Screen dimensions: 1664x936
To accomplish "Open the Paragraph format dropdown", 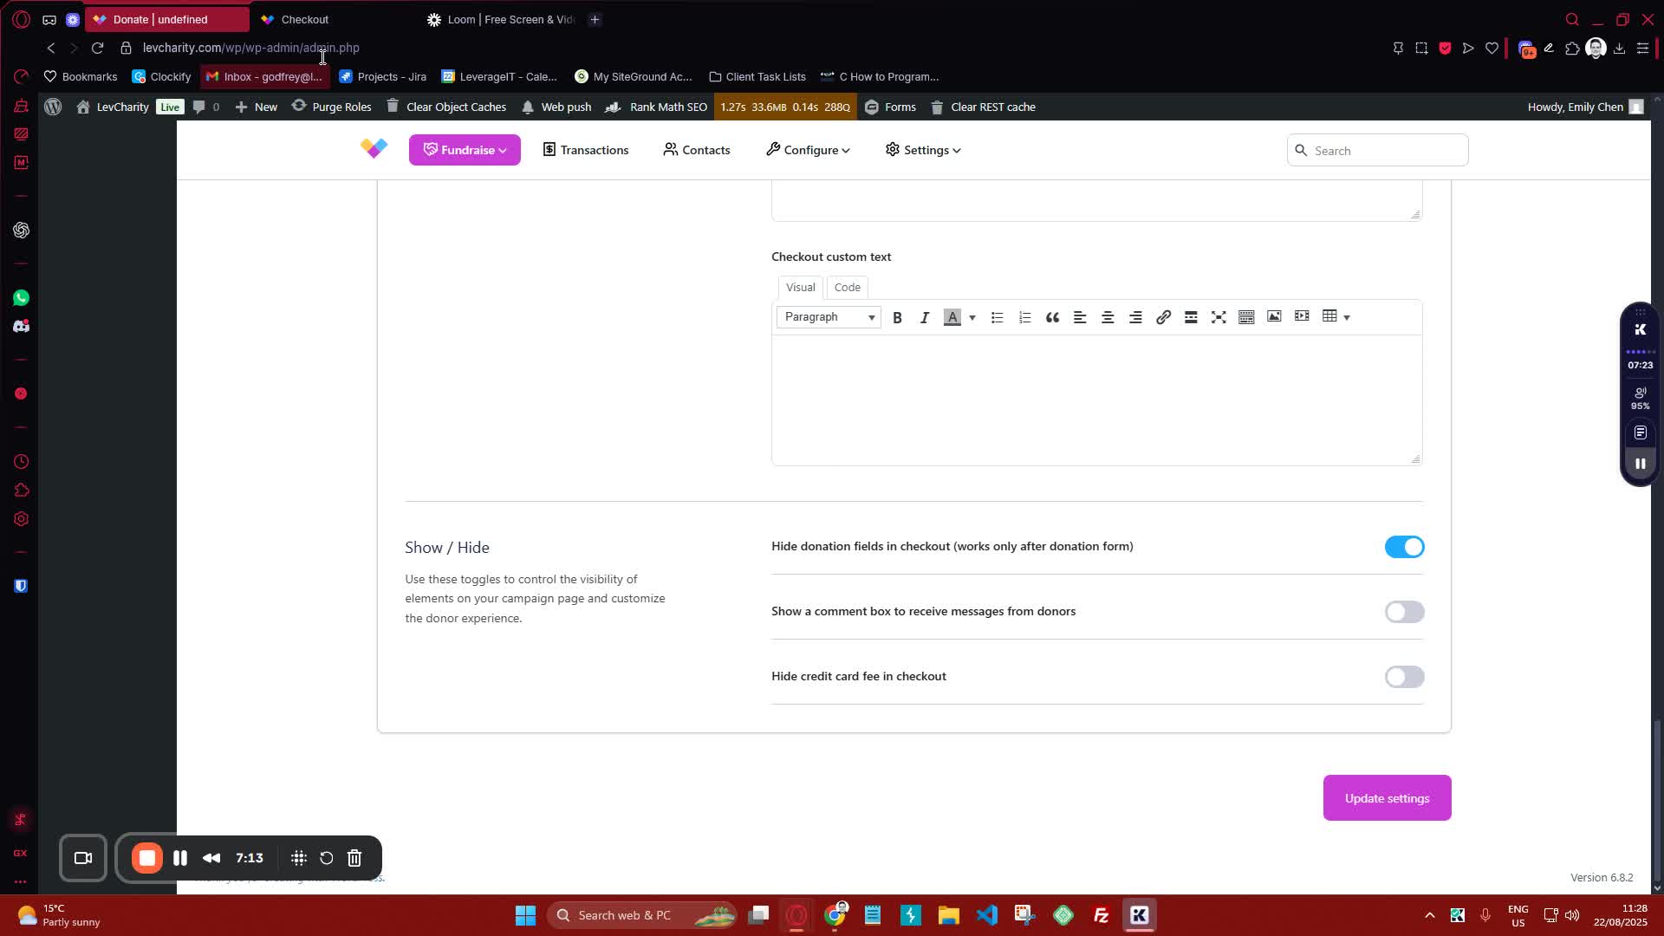I will tap(829, 317).
